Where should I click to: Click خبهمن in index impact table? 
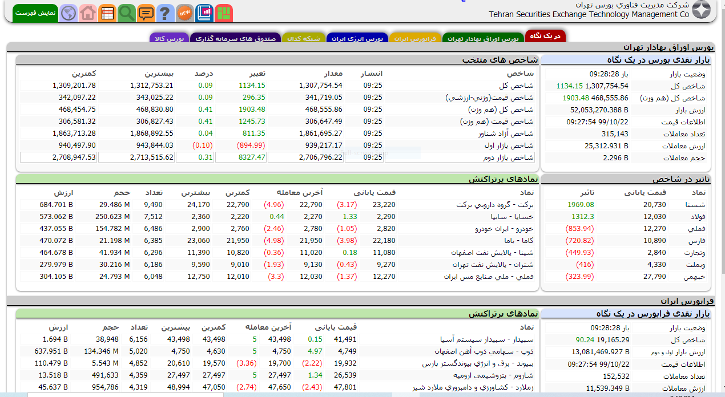click(694, 277)
